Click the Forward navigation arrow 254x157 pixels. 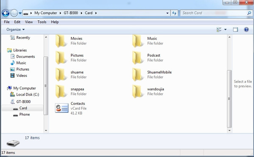(x=14, y=13)
